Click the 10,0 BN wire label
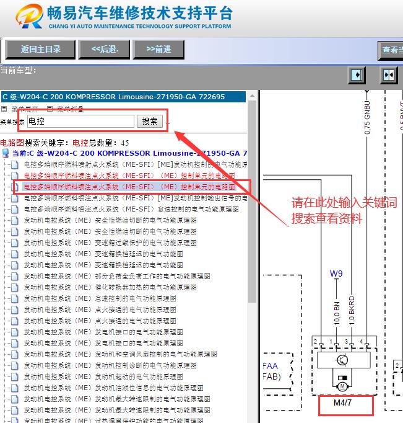This screenshot has width=403, height=423. 337,313
